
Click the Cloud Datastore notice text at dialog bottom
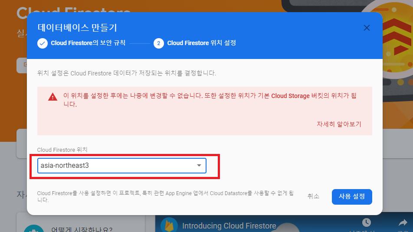(165, 196)
